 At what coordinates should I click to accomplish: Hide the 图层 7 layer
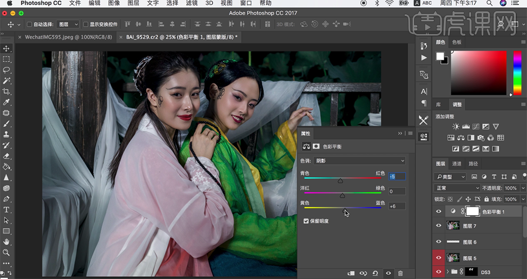(439, 226)
